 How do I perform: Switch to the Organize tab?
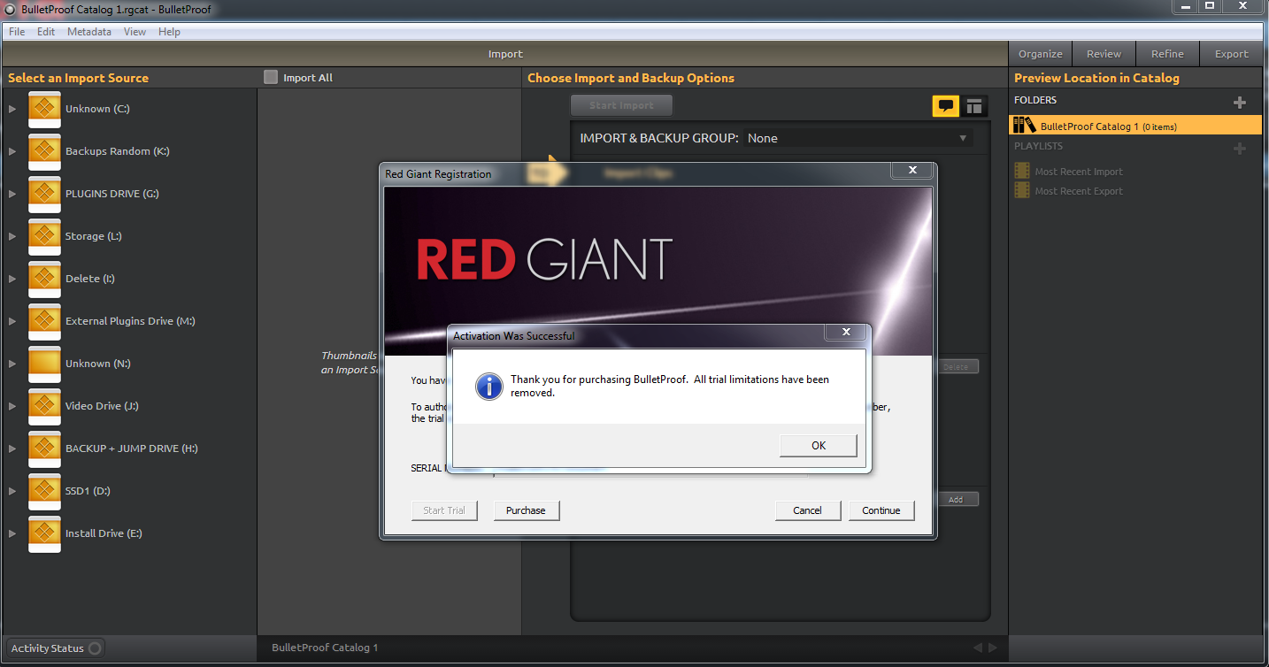click(1041, 54)
